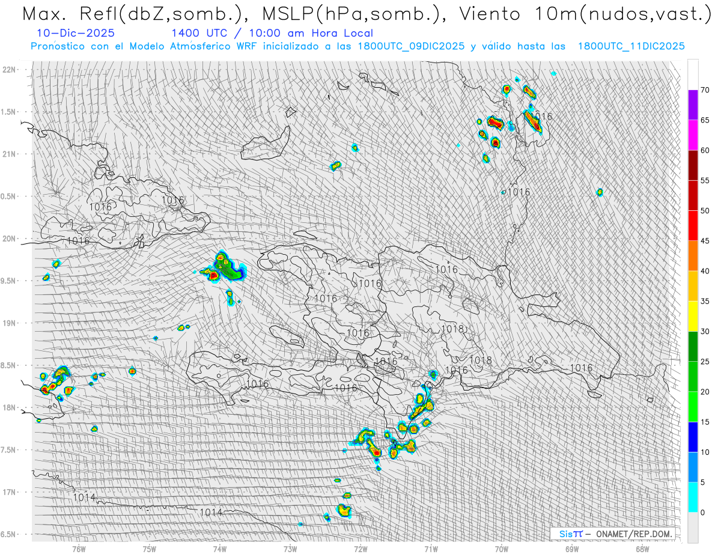Click the 'Pronostico con el Modelo Atmosferico WRF' line
Viewport: 721px width, 557px height.
pos(357,46)
